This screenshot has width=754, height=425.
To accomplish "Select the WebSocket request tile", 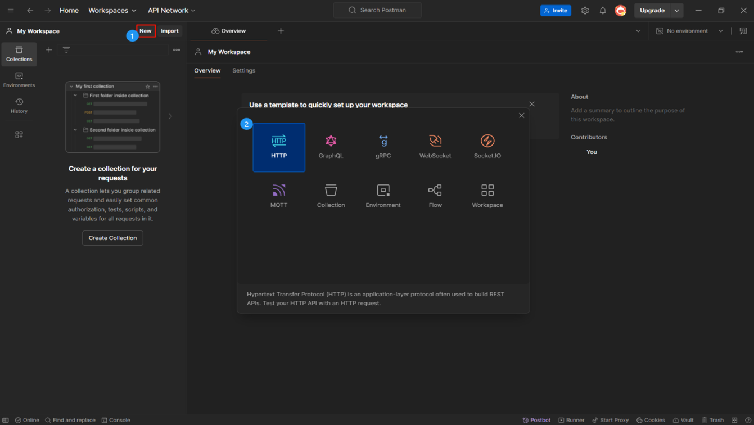I will [435, 147].
